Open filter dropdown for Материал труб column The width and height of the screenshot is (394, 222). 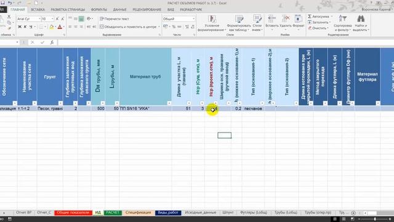click(x=169, y=103)
